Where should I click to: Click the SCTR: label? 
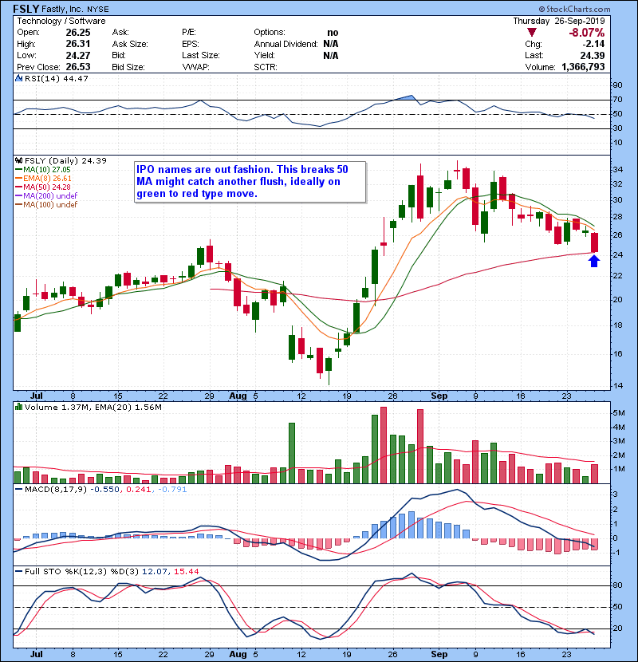pos(266,67)
